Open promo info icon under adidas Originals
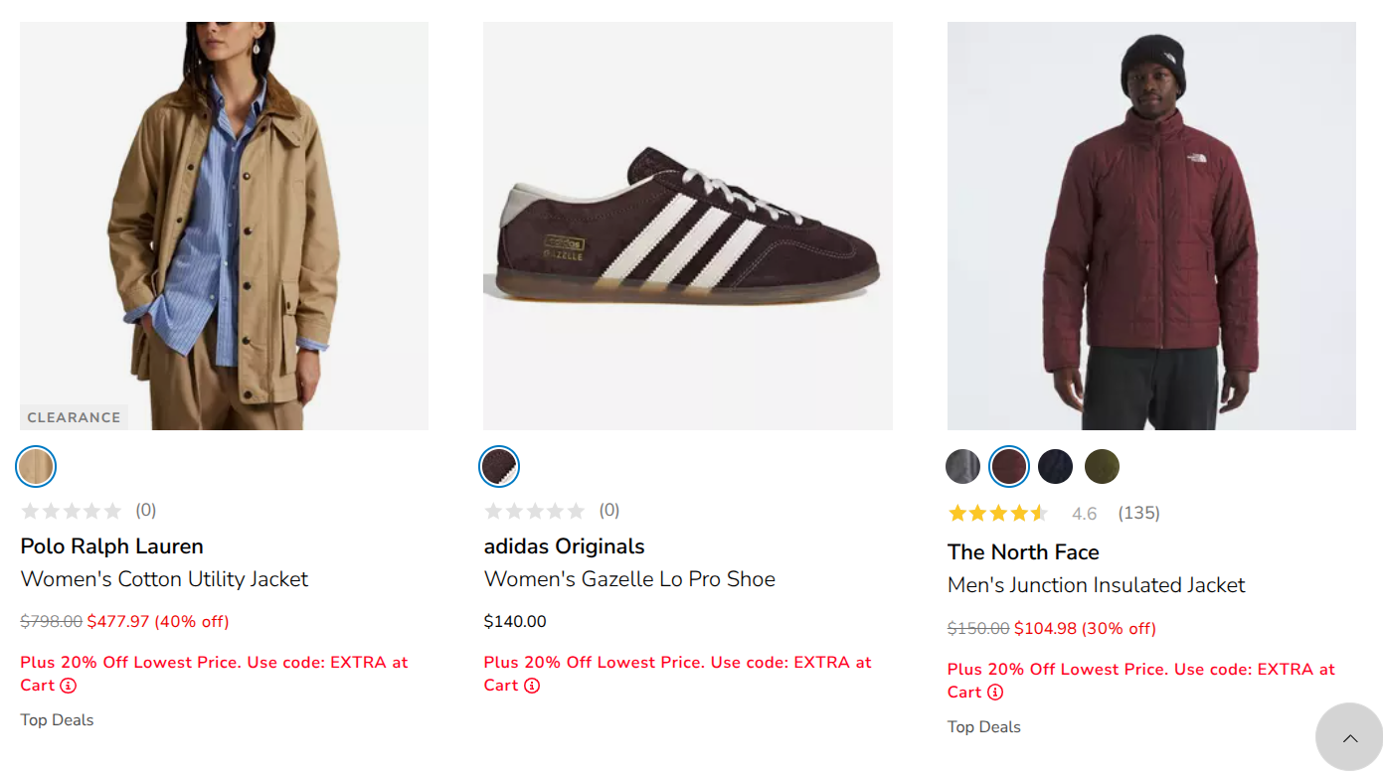This screenshot has height=776, width=1383. [x=532, y=686]
